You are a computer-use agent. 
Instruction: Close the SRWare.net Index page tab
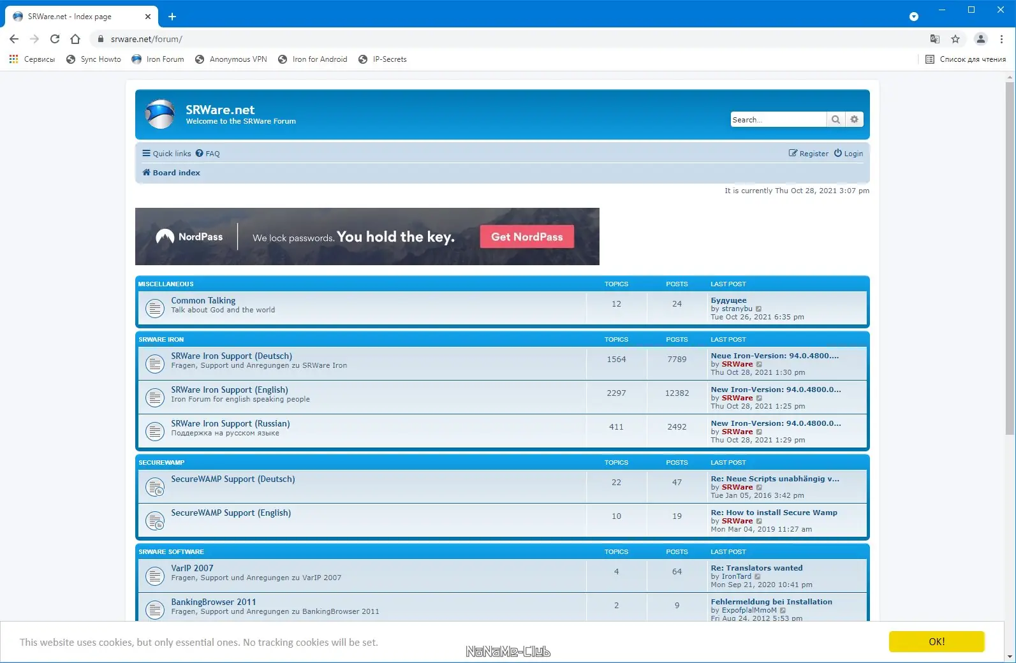148,17
